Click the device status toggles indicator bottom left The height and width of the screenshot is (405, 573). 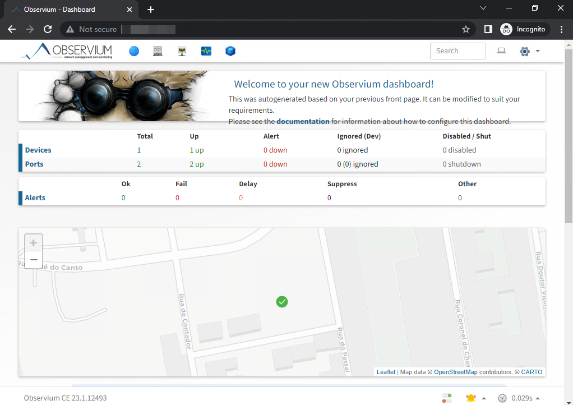pos(447,397)
